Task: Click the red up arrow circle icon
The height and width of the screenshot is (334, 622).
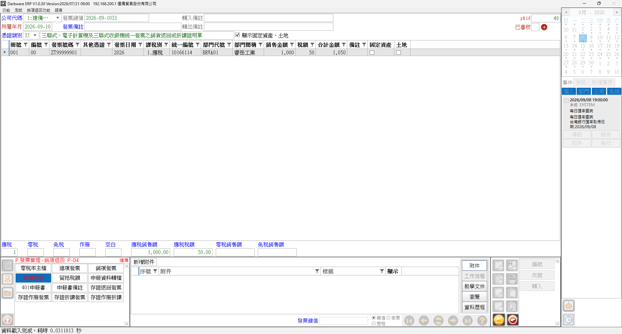Action: point(7,320)
